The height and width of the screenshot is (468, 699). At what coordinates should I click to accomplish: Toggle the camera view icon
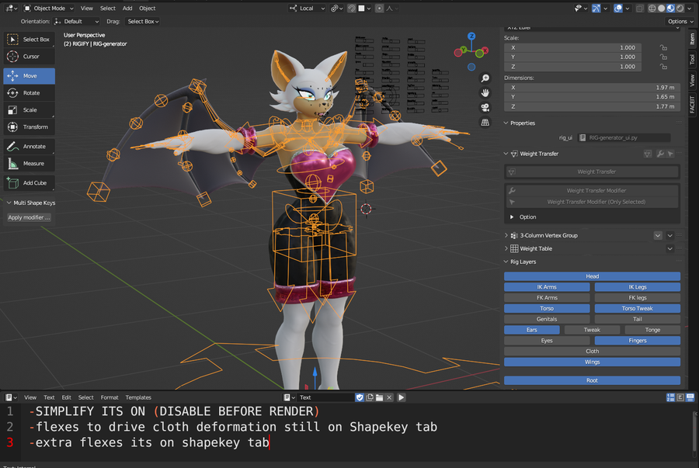coord(485,107)
